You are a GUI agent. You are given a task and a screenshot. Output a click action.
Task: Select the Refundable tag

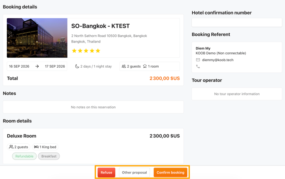24,156
